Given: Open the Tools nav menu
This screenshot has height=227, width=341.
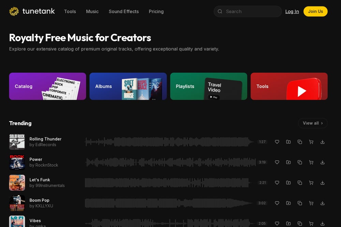Looking at the screenshot, I should click(70, 12).
